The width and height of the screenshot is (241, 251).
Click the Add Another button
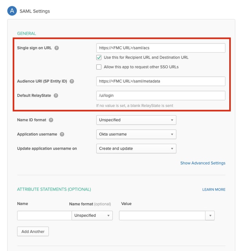33,231
